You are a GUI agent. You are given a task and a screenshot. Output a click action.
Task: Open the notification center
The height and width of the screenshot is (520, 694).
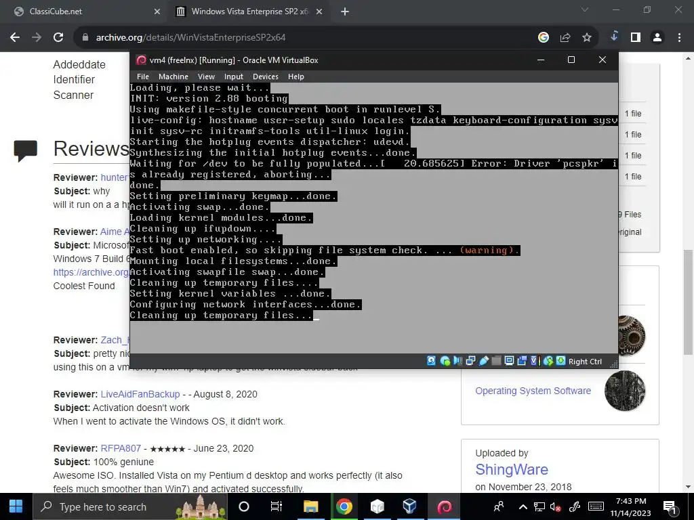click(670, 507)
